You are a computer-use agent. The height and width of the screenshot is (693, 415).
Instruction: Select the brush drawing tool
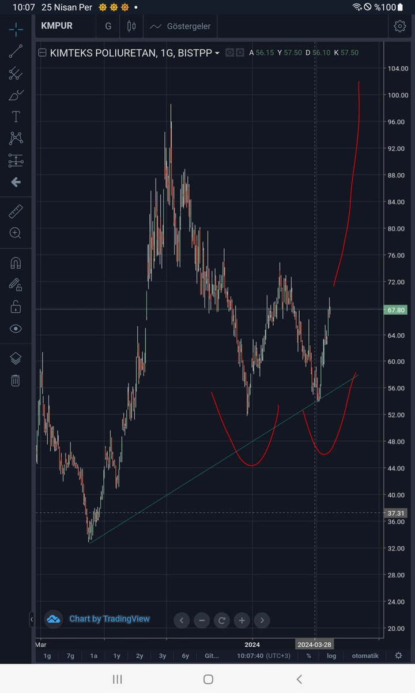point(16,95)
